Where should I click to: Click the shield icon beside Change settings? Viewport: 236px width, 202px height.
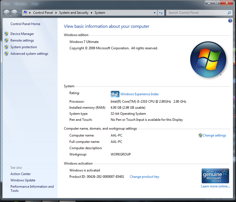(200, 135)
